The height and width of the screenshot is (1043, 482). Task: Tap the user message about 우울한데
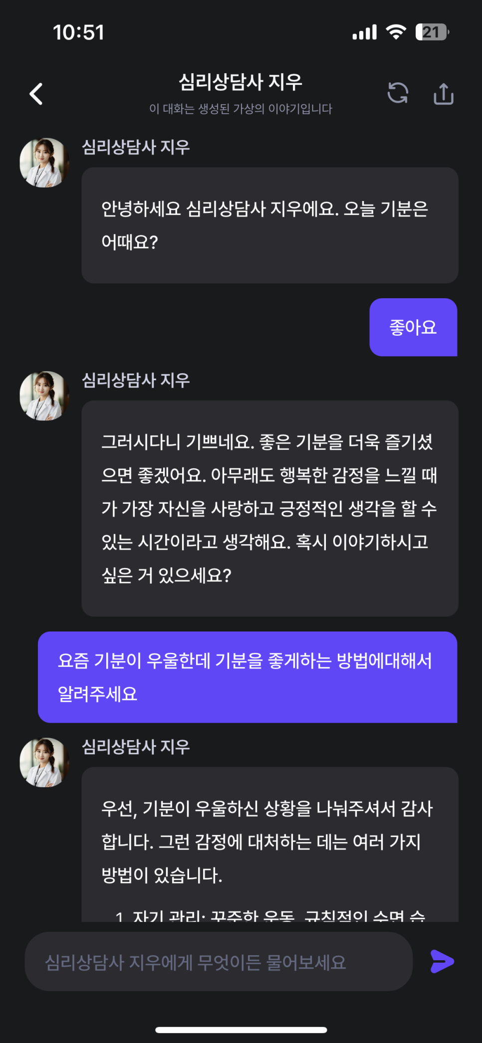tap(247, 677)
